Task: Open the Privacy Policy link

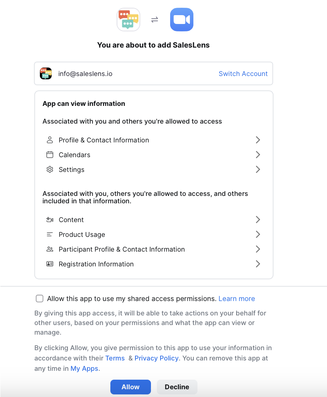Action: (156, 358)
